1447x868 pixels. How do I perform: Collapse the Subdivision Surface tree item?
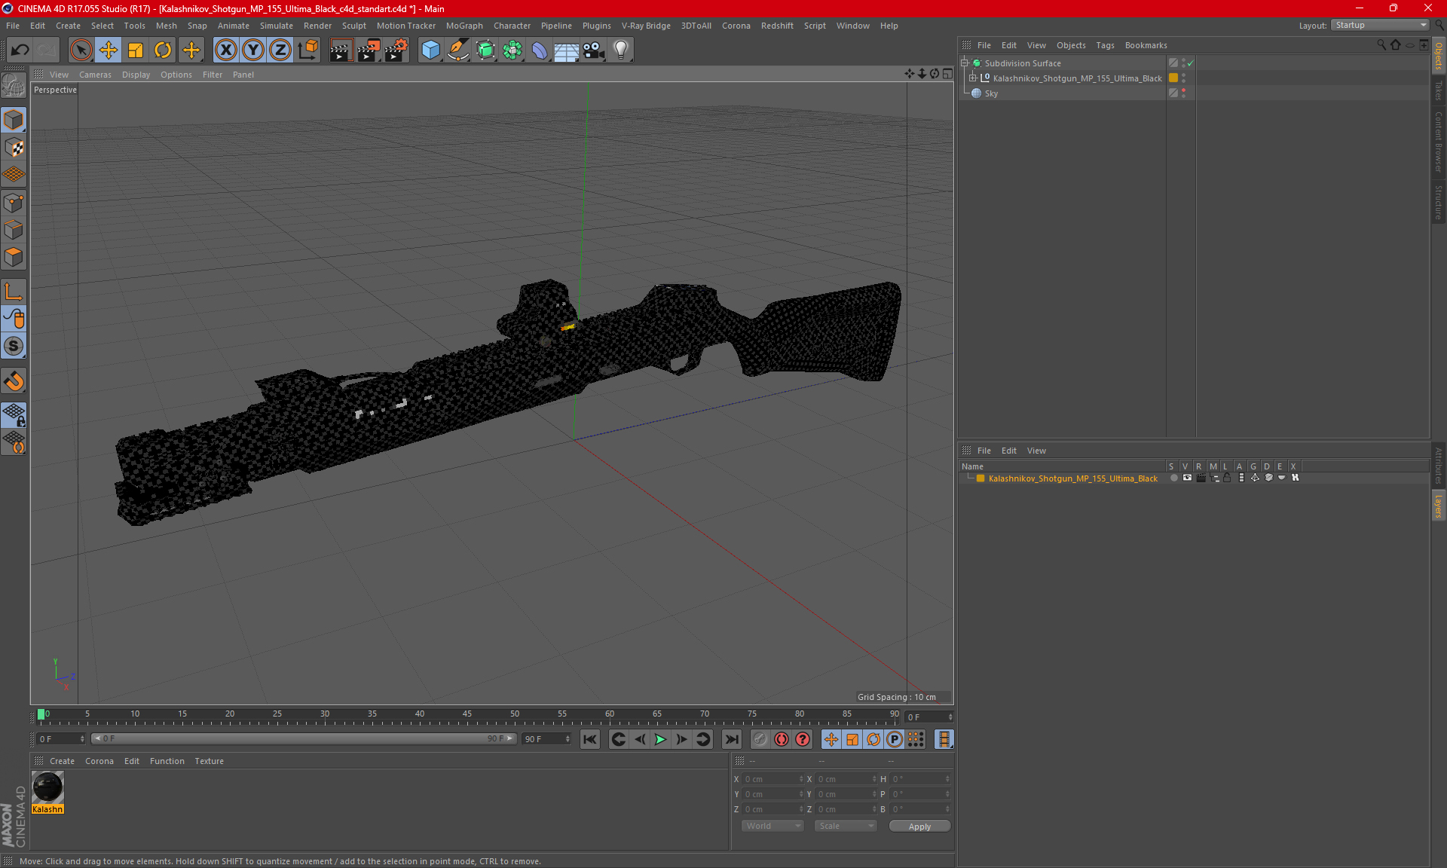point(964,63)
